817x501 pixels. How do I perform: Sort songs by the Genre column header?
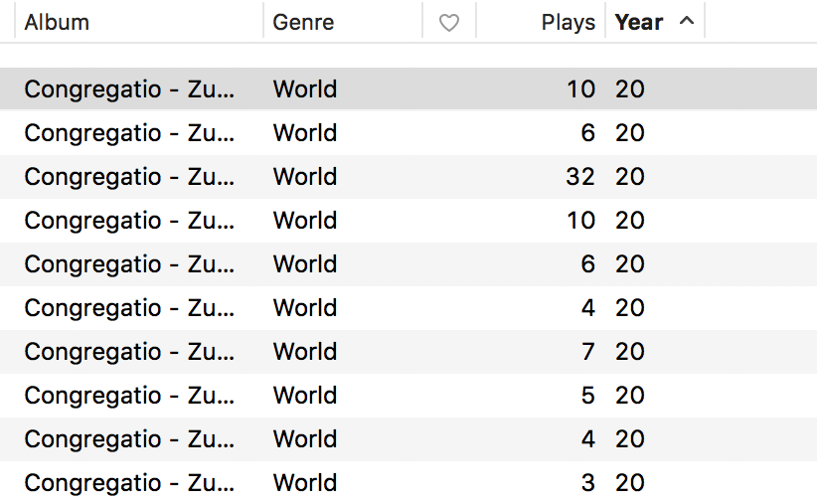coord(303,22)
